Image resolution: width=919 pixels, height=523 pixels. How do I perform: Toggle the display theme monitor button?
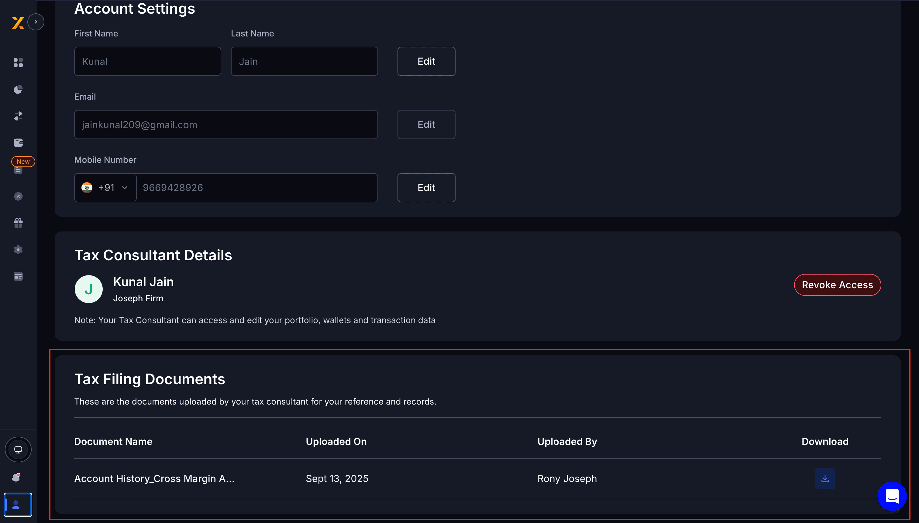[x=18, y=449]
